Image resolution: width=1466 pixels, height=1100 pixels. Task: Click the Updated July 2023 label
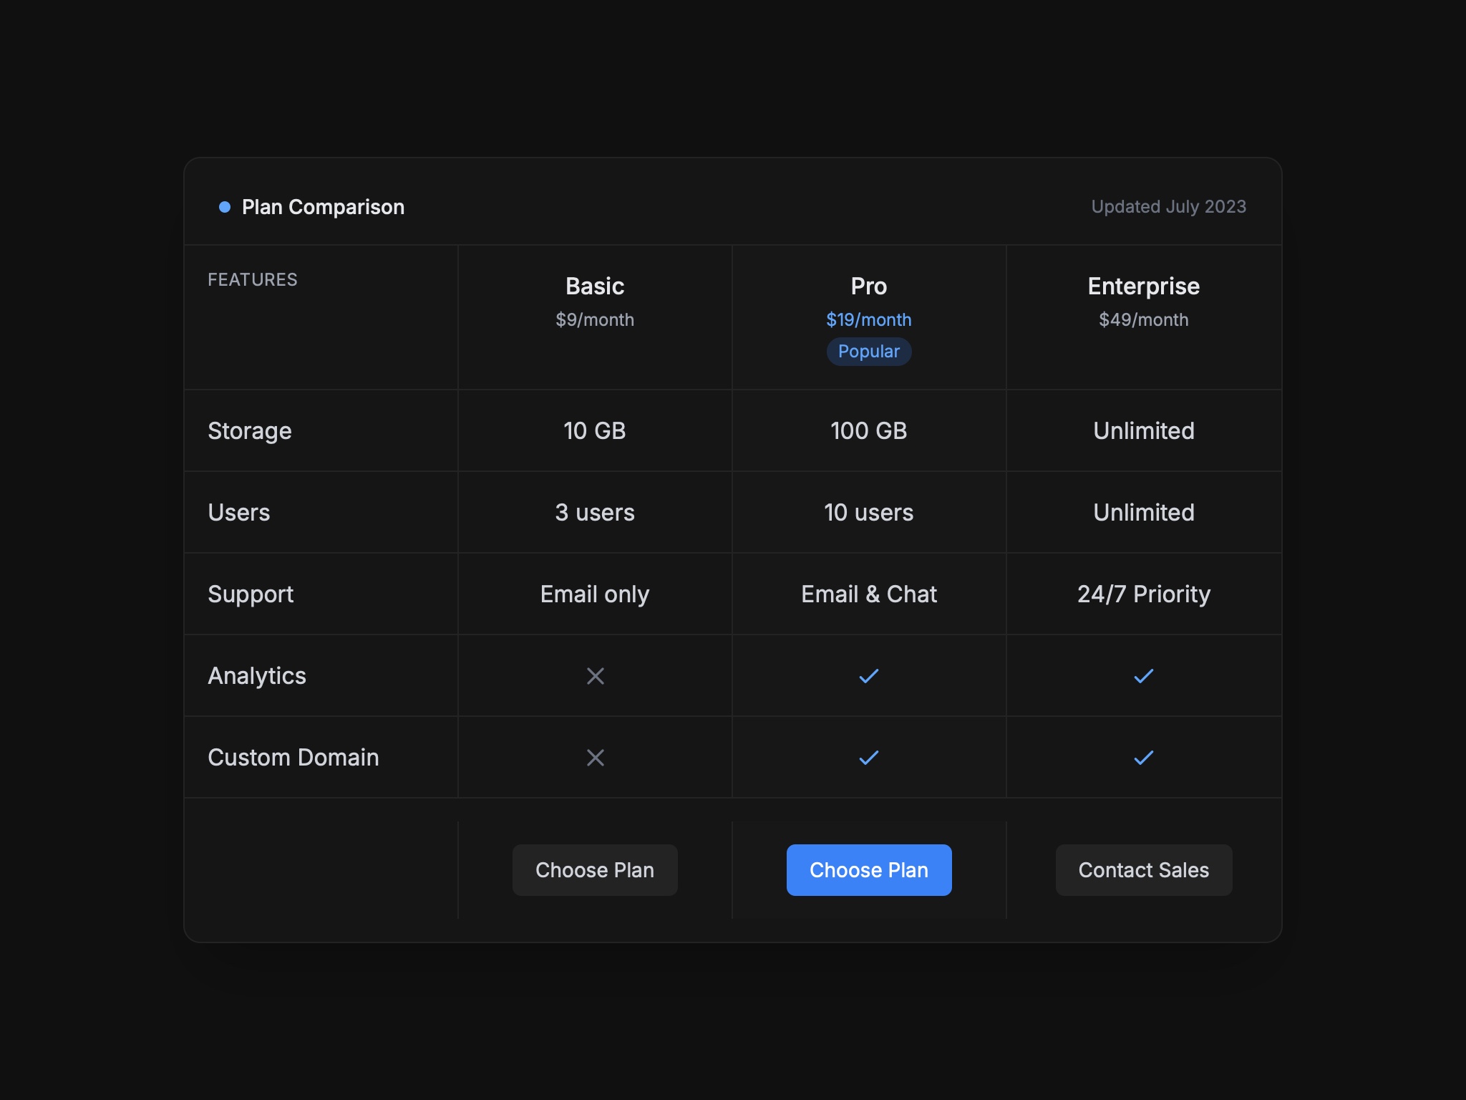click(x=1170, y=206)
